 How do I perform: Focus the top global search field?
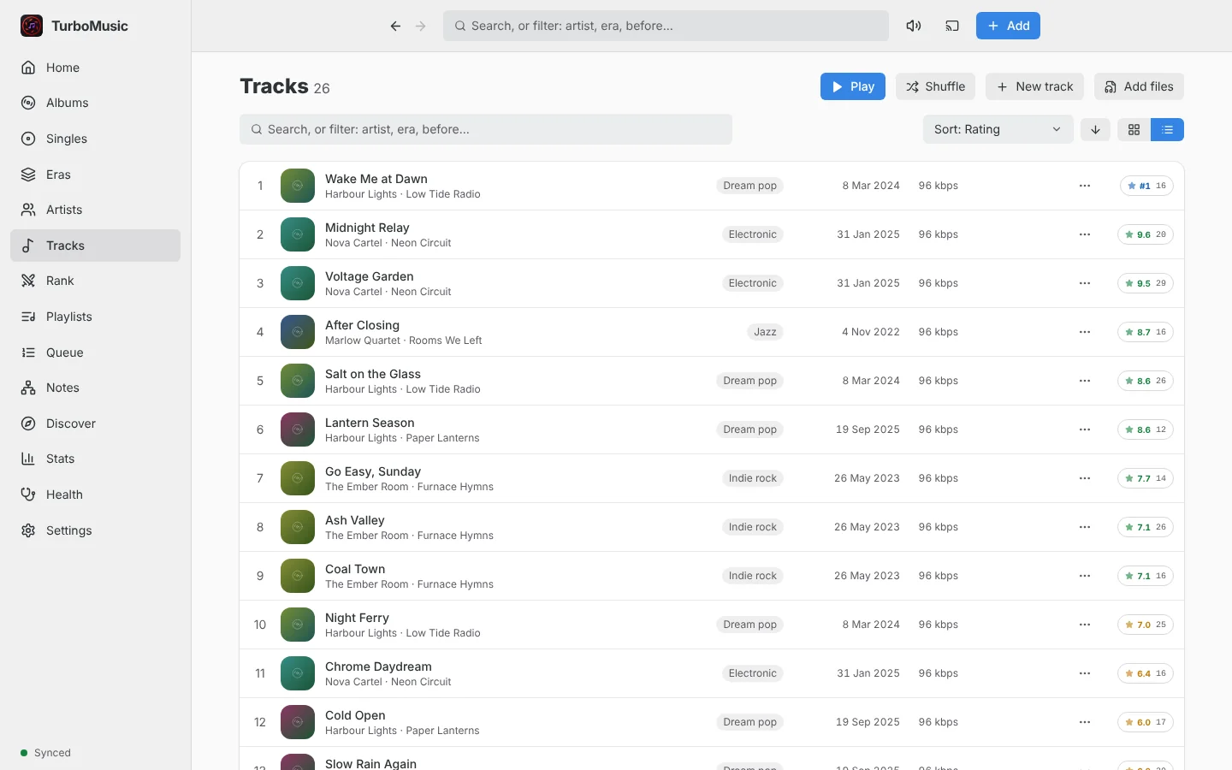[x=666, y=26]
